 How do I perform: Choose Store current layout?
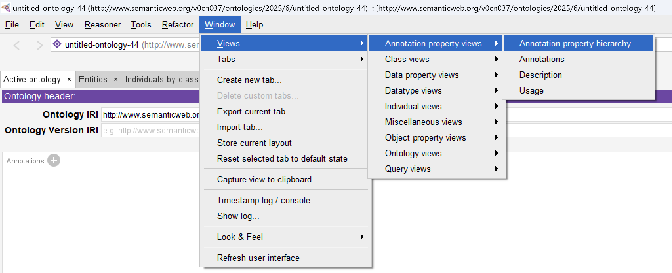[x=285, y=143]
